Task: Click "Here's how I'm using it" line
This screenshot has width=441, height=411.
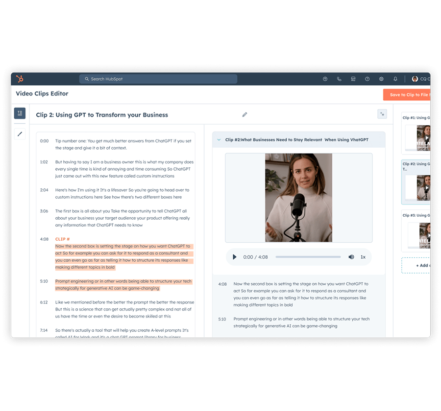Action: pos(122,194)
